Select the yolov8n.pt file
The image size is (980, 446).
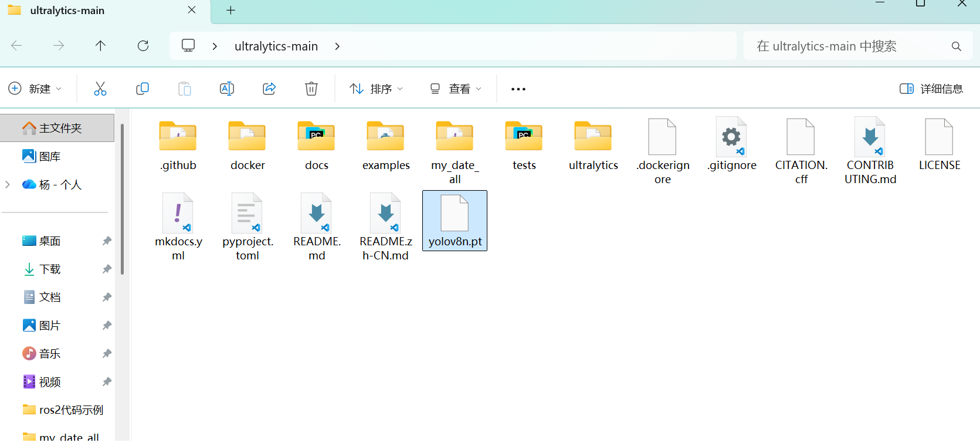[455, 221]
